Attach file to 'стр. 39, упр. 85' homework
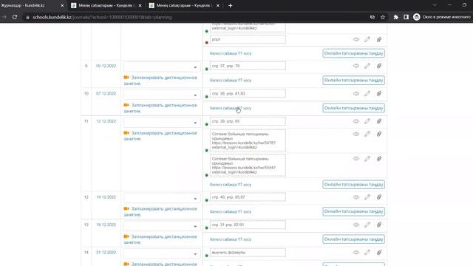The image size is (473, 266). 379,121
